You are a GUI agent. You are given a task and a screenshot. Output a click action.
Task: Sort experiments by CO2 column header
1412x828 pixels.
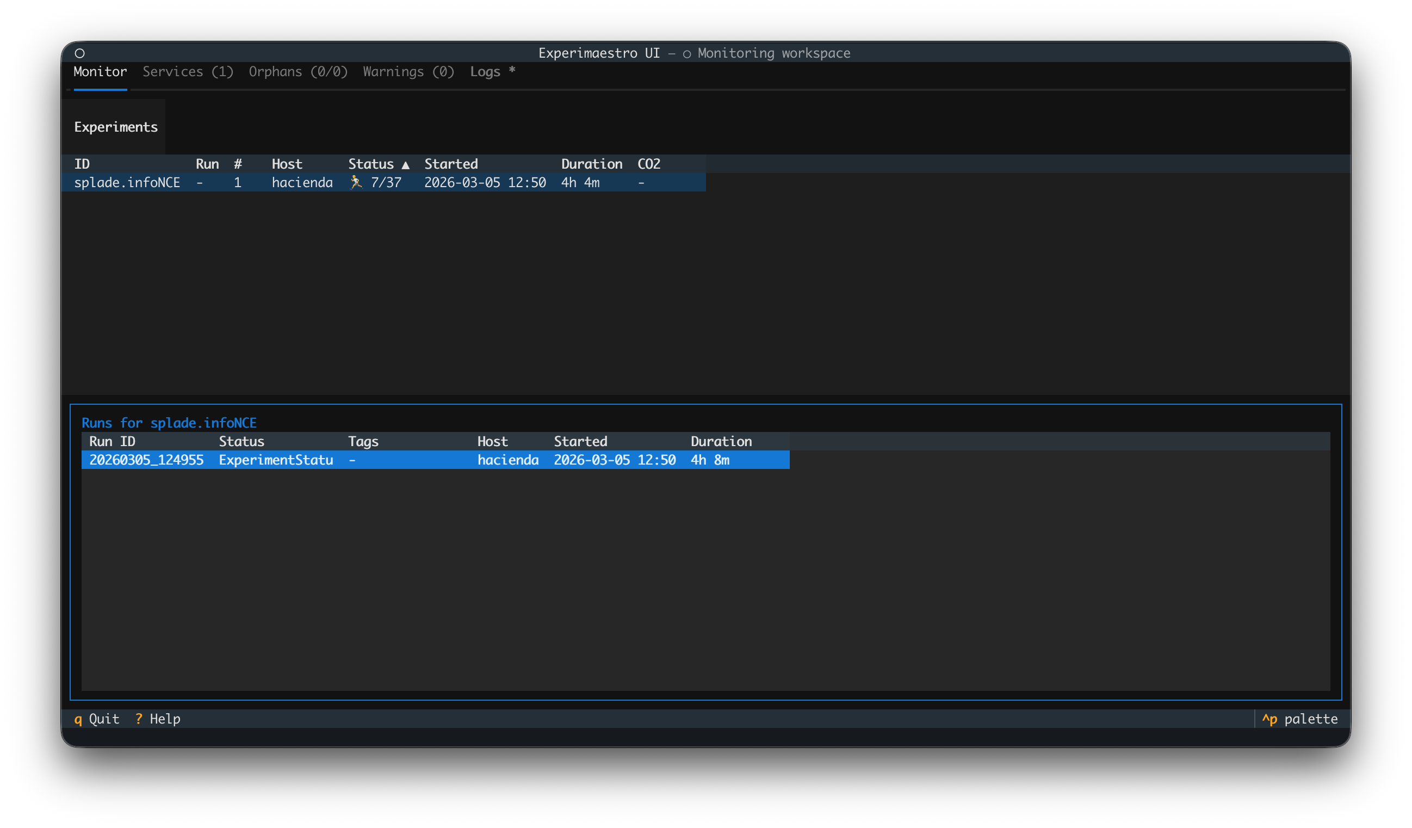649,164
